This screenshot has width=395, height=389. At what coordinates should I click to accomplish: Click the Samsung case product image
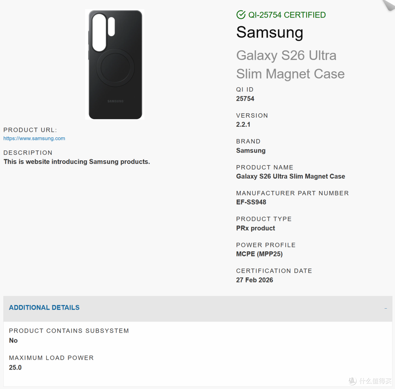(x=115, y=64)
